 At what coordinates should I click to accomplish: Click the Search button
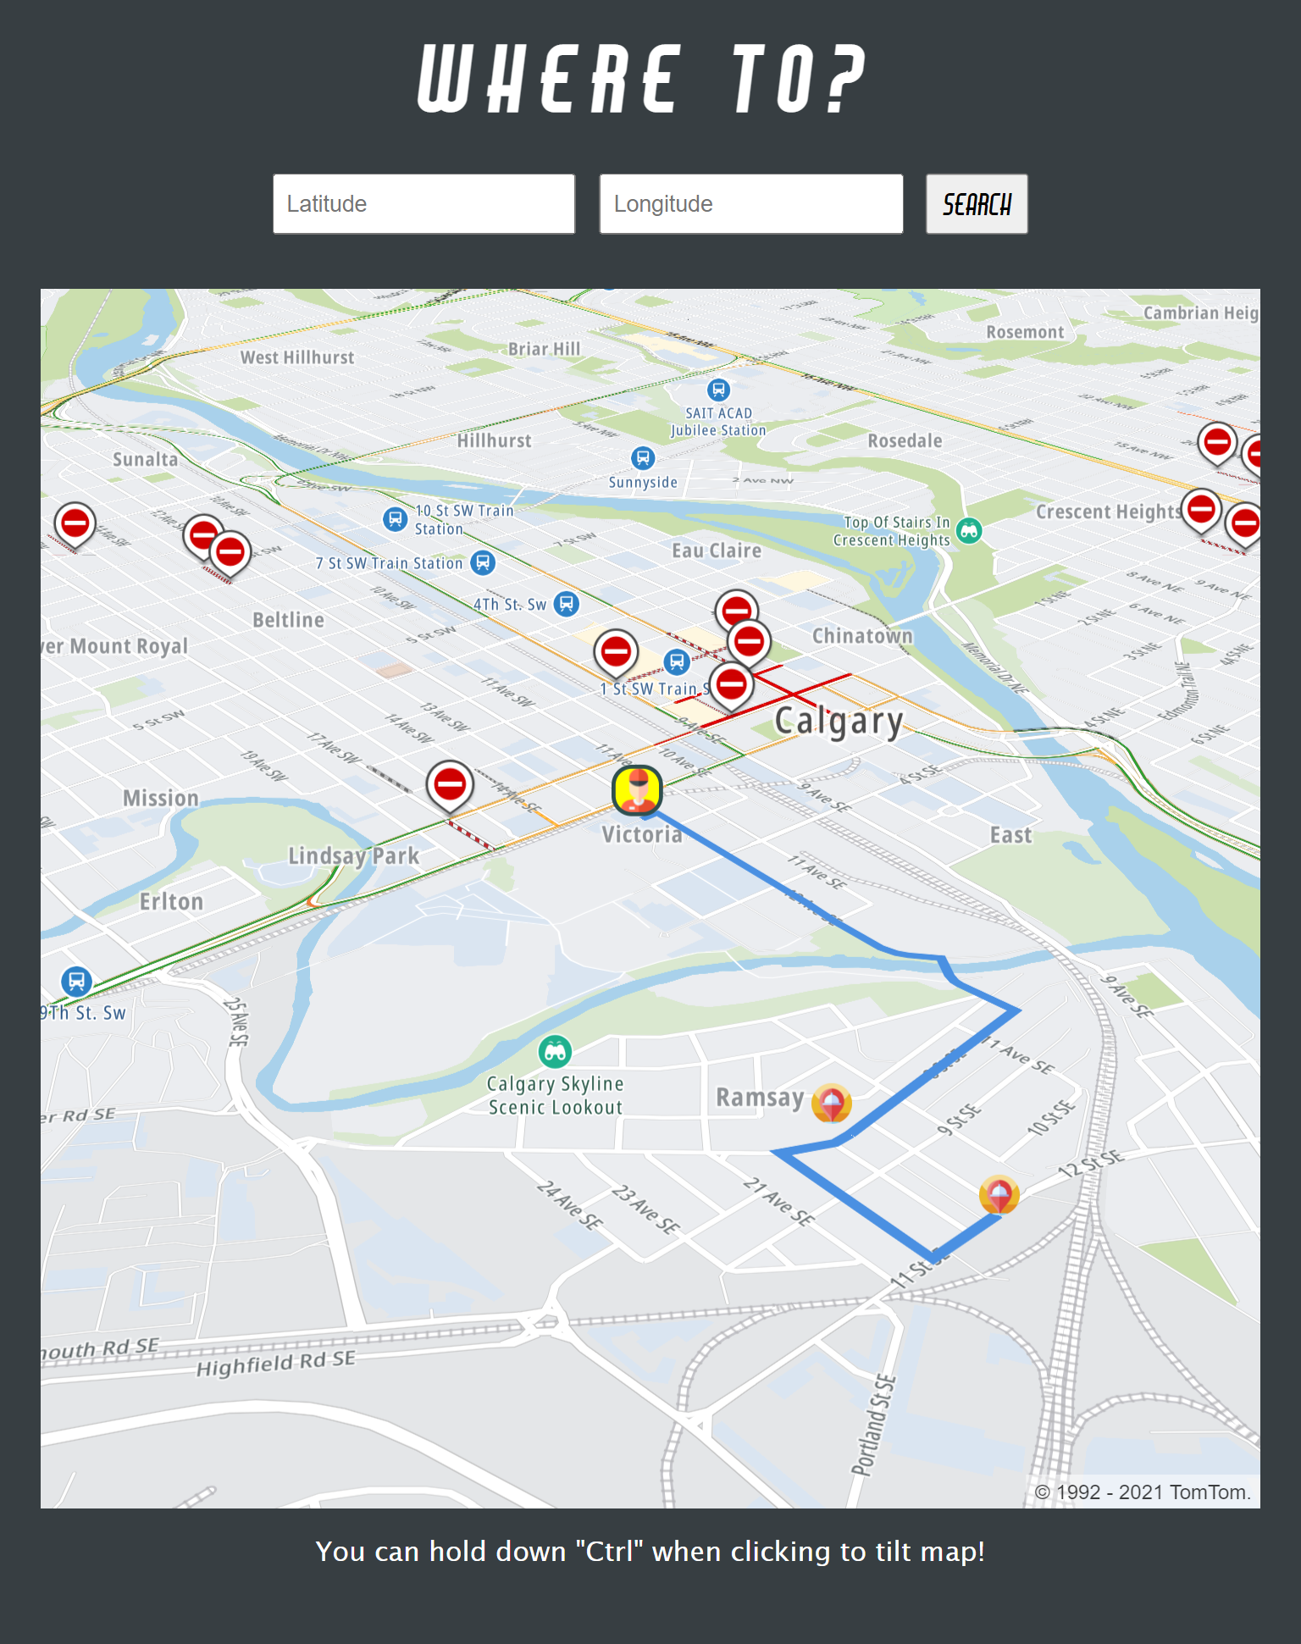coord(977,204)
